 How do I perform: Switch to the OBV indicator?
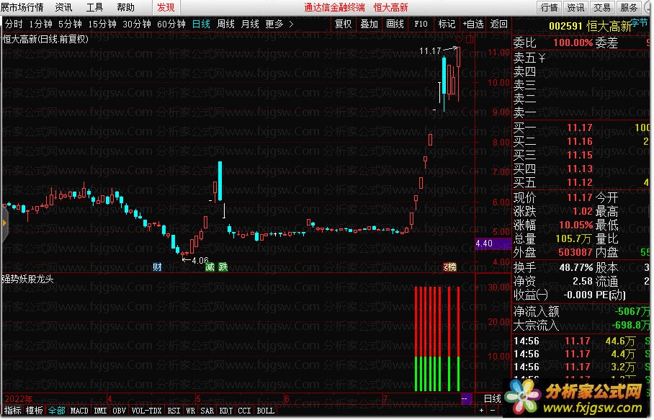[x=120, y=411]
